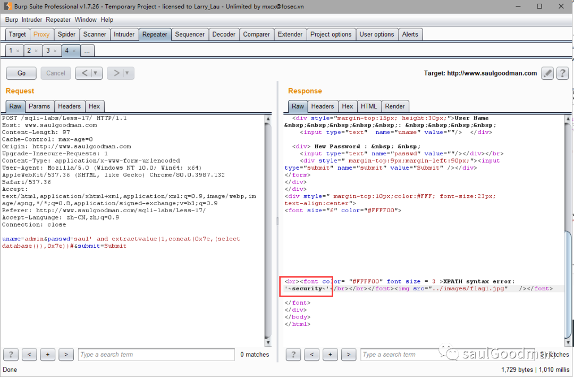
Task: Open Request search help question mark button
Action: point(11,355)
